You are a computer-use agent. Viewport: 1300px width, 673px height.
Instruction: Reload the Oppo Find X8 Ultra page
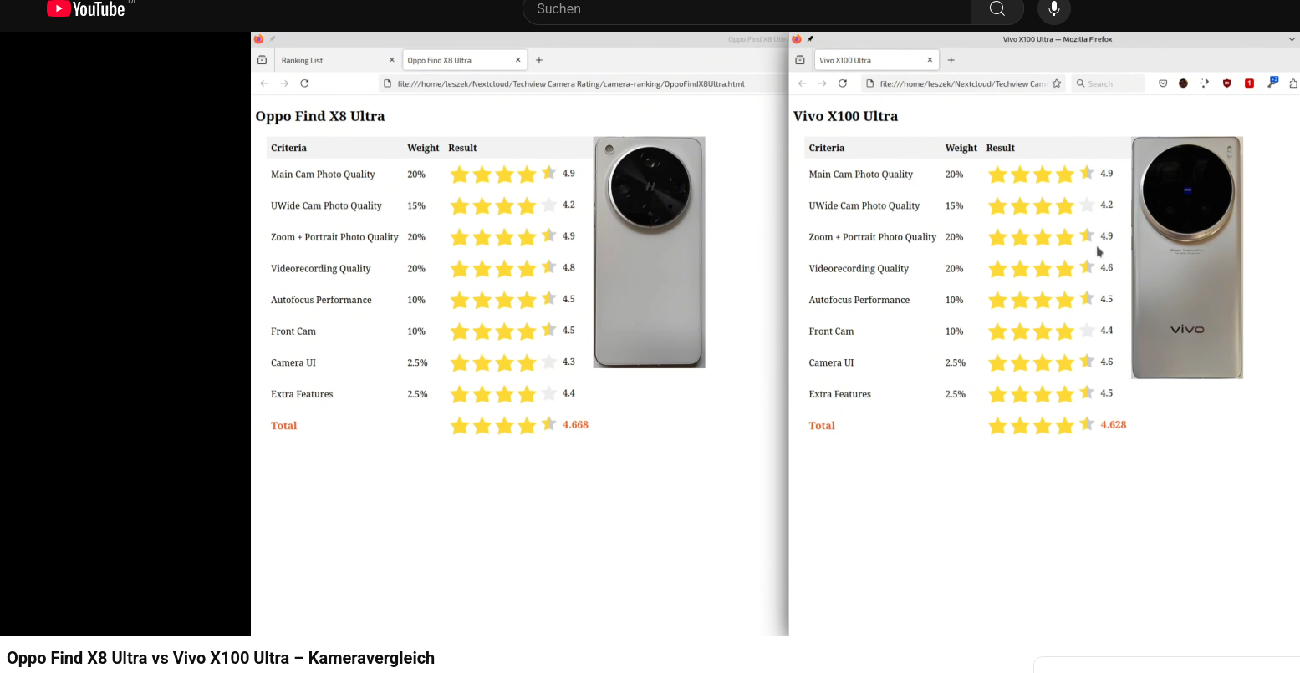304,83
